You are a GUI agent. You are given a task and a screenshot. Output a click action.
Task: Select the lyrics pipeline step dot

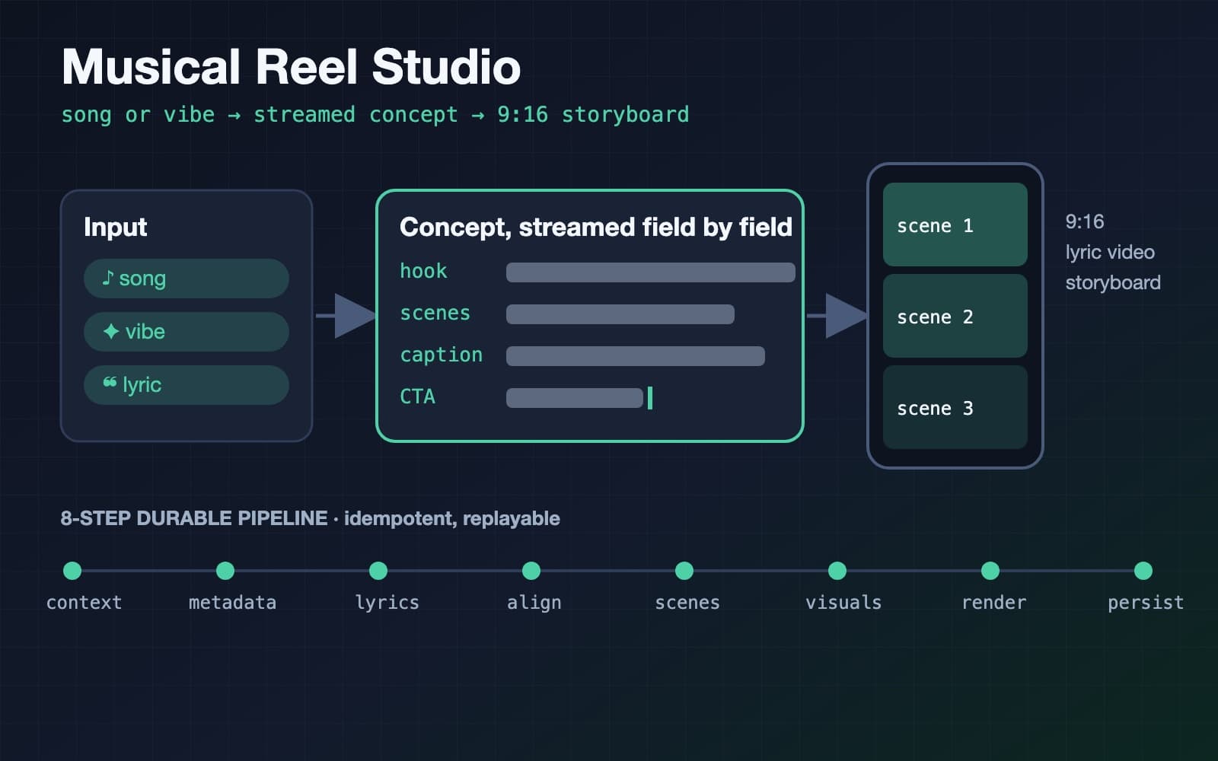tap(378, 571)
